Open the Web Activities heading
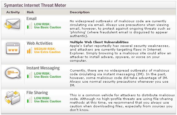Screen dimensions: 177x115 tap(40, 43)
